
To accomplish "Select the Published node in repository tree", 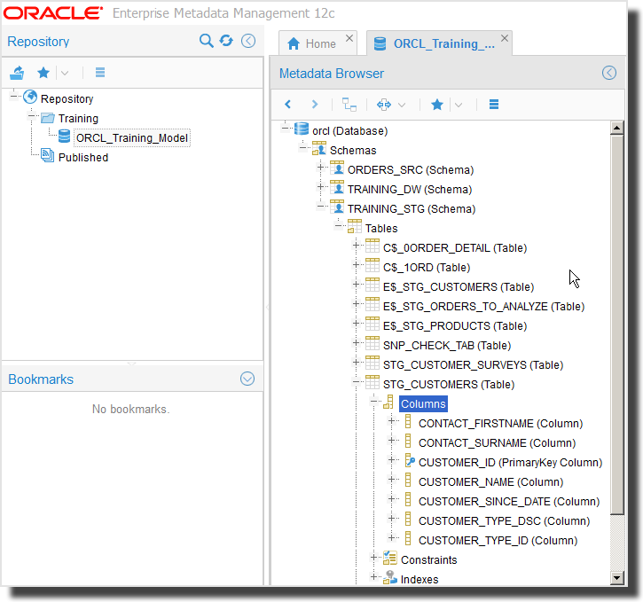I will tap(83, 157).
